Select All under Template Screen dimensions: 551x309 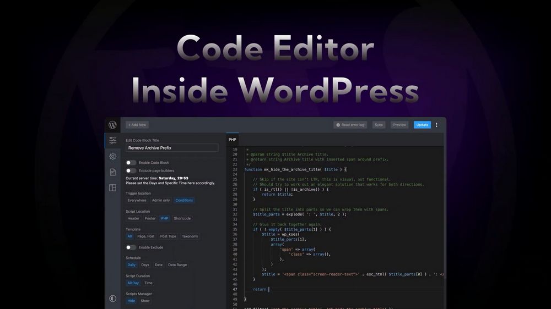pos(129,236)
